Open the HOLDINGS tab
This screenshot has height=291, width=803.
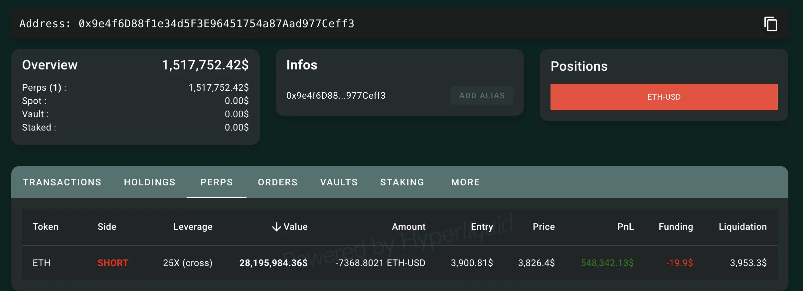[x=150, y=182]
